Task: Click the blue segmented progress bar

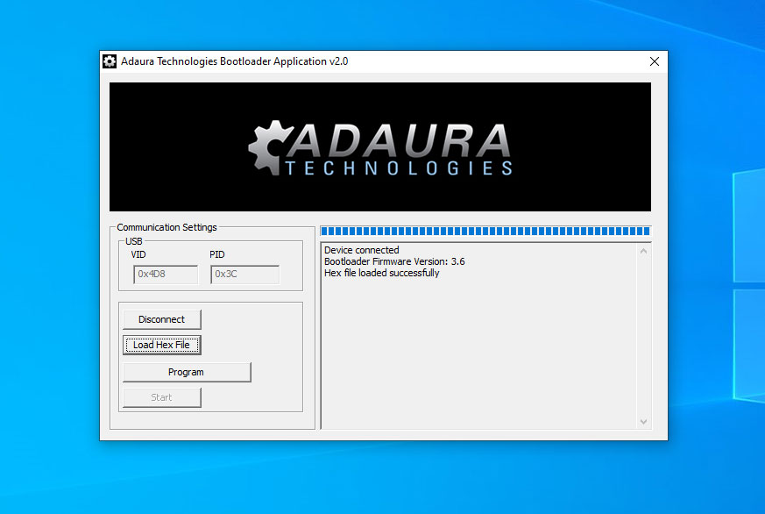Action: click(485, 232)
